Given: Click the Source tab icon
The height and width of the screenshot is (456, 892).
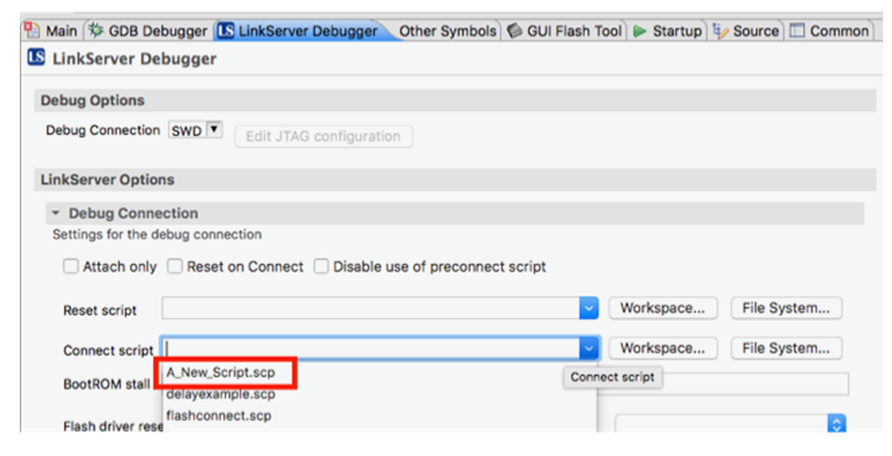Looking at the screenshot, I should (x=720, y=31).
